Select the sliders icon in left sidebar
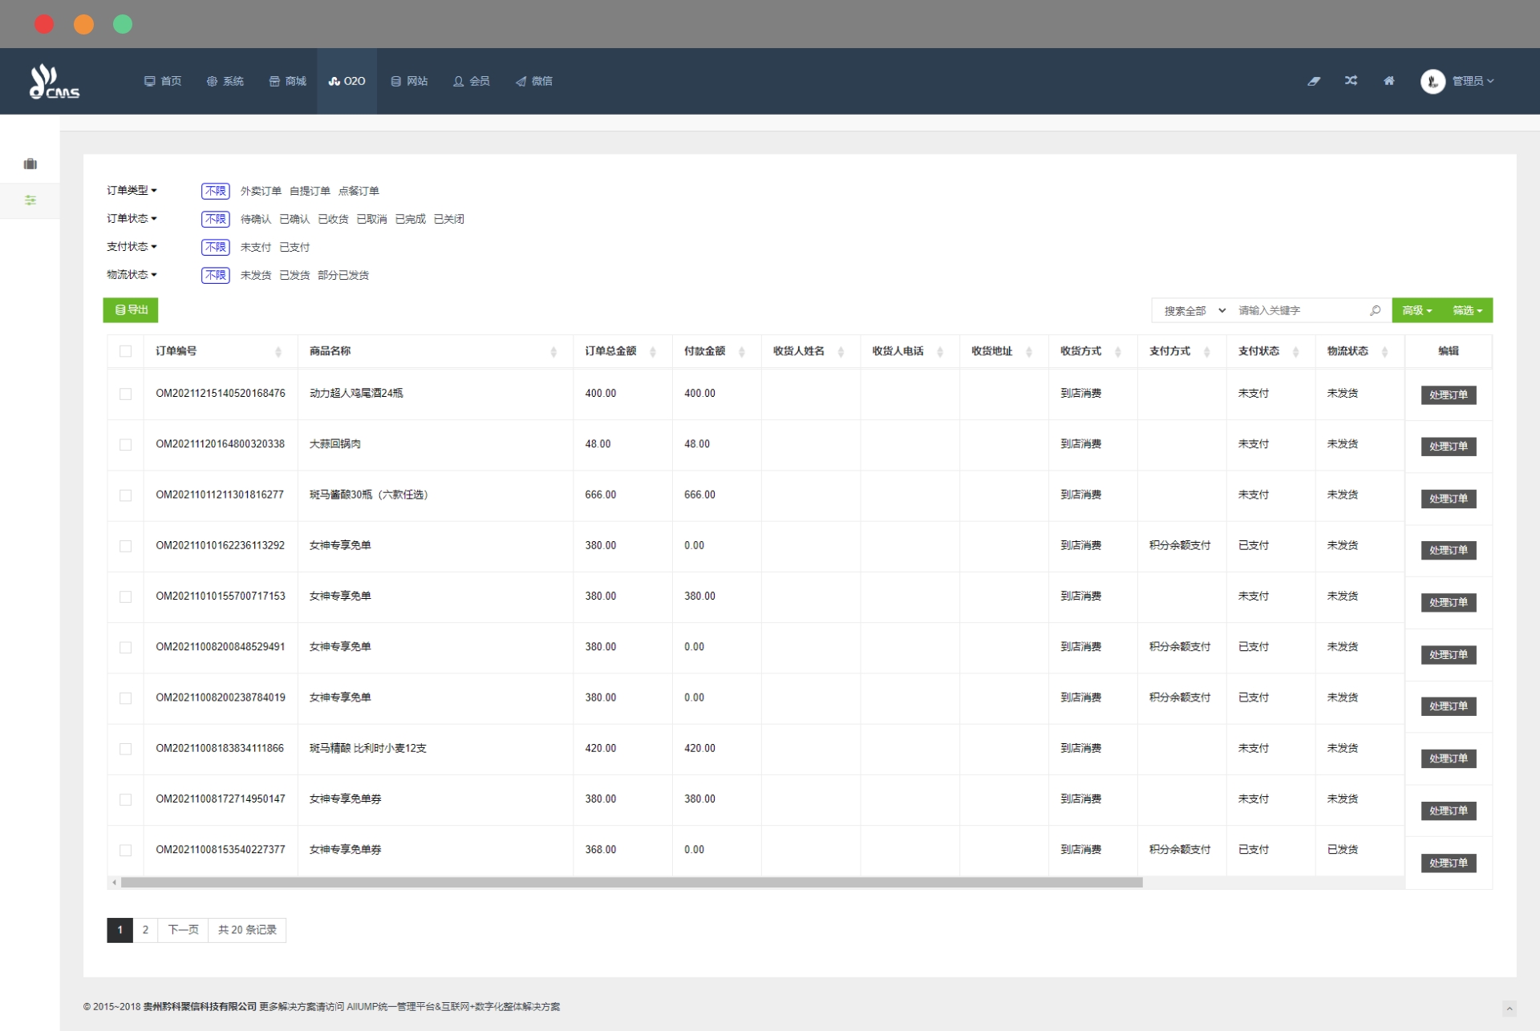Image resolution: width=1540 pixels, height=1031 pixels. click(30, 200)
